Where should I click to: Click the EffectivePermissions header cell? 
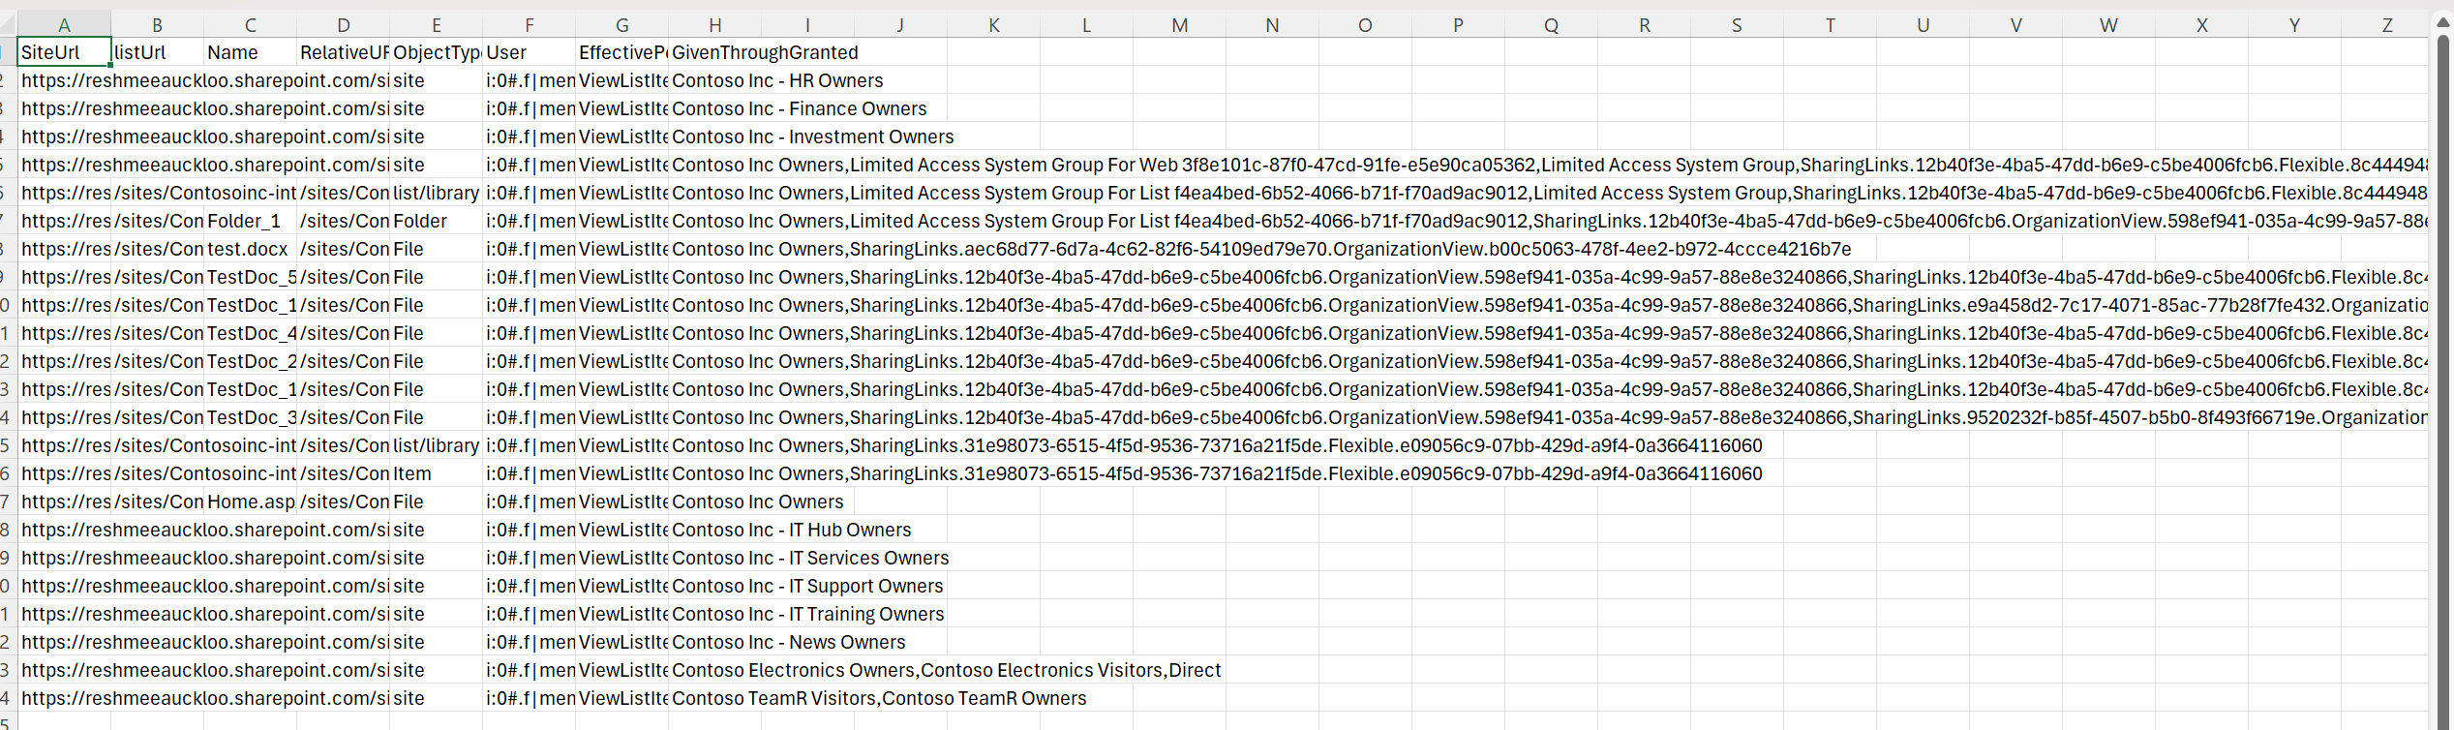621,52
